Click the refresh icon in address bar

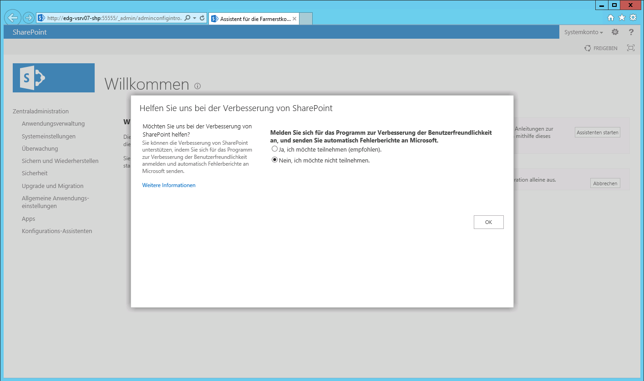click(x=202, y=18)
